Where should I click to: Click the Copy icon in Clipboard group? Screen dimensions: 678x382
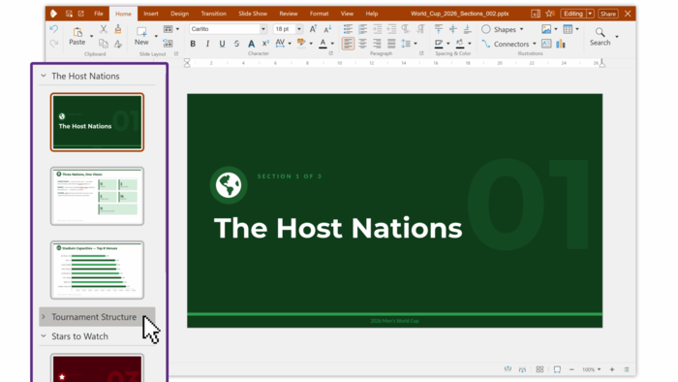click(104, 44)
